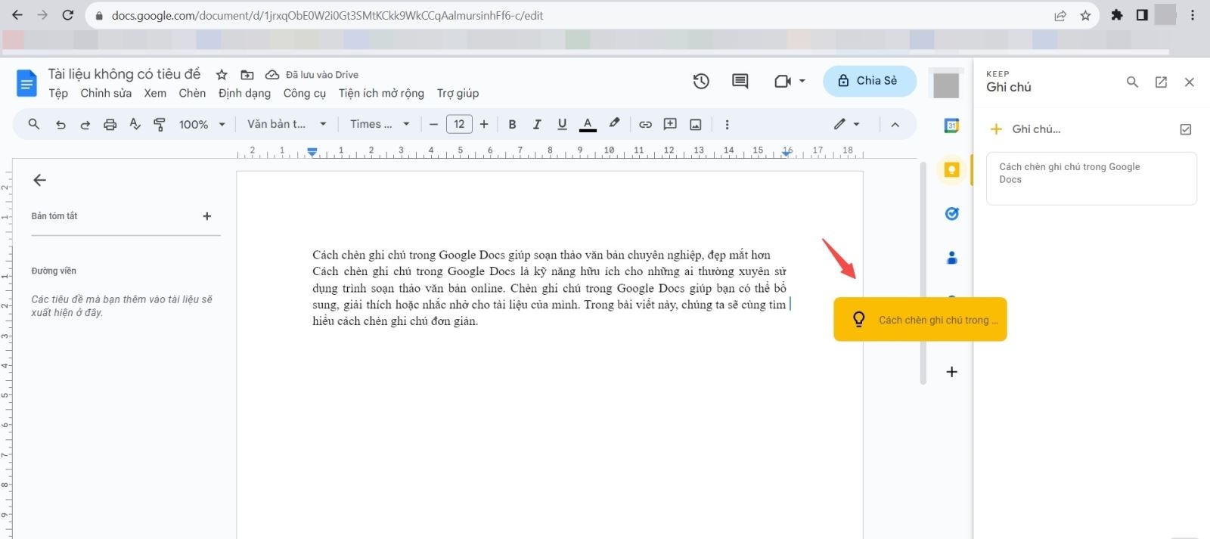Collapse the menus with chevron
This screenshot has width=1210, height=539.
click(x=895, y=125)
